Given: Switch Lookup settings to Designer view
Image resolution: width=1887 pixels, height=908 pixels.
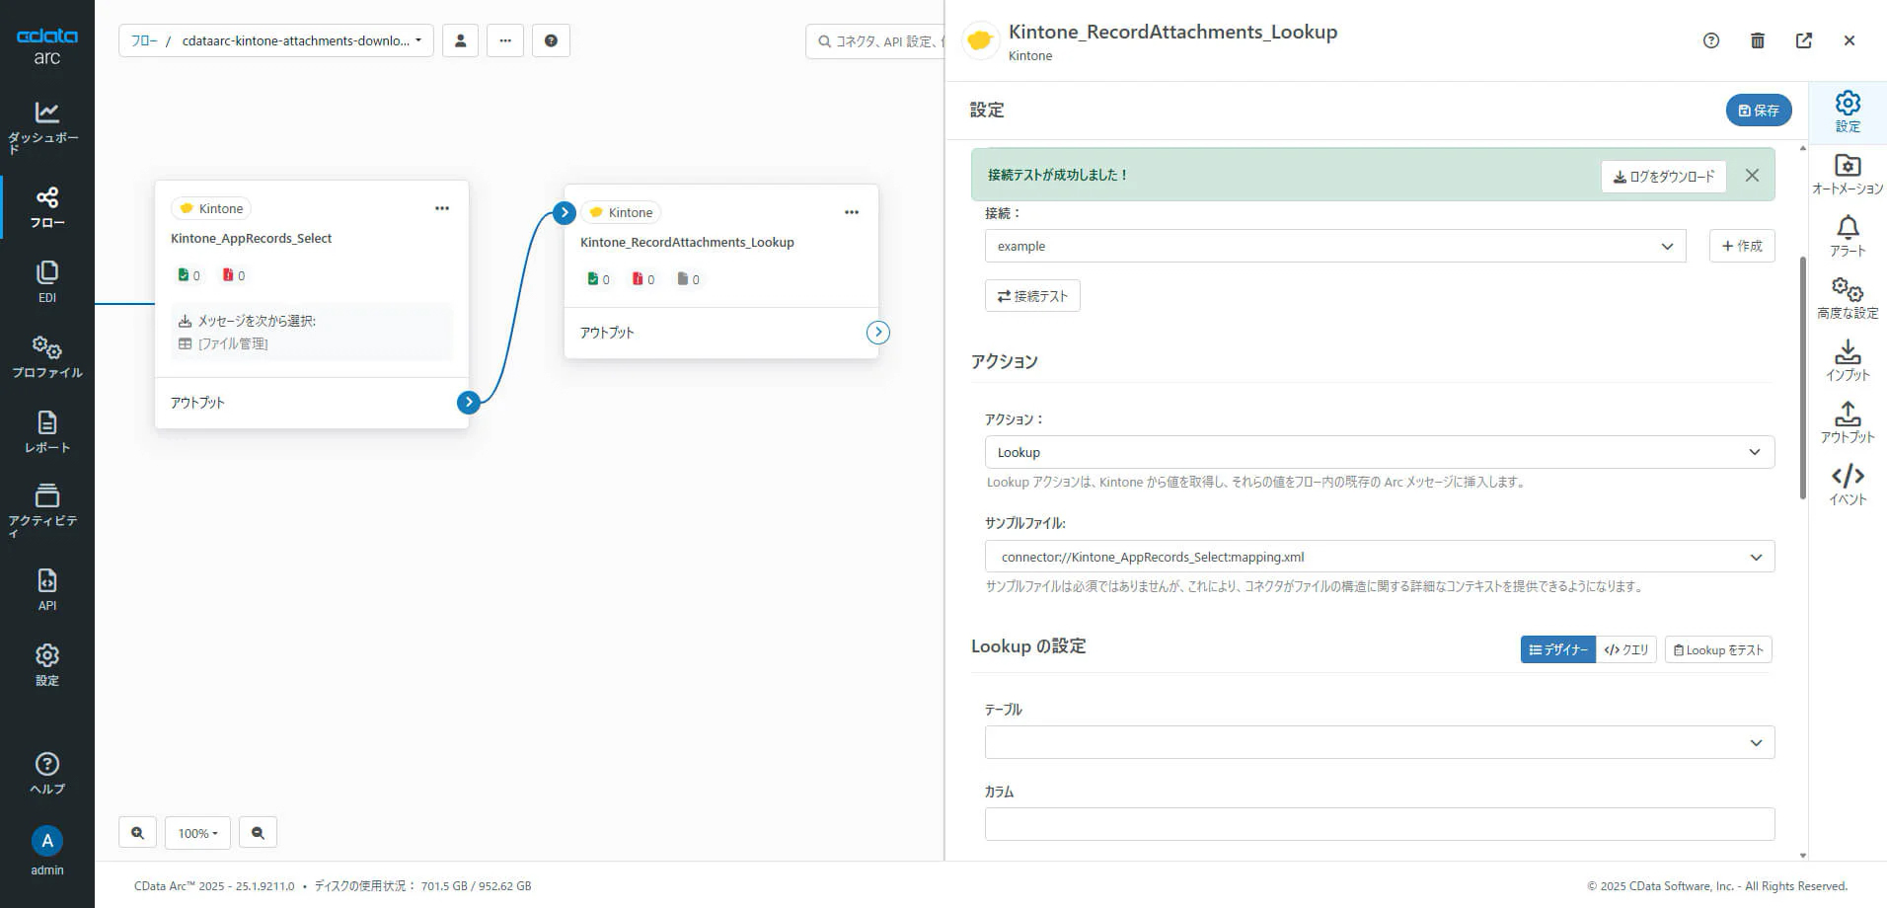Looking at the screenshot, I should 1557,649.
